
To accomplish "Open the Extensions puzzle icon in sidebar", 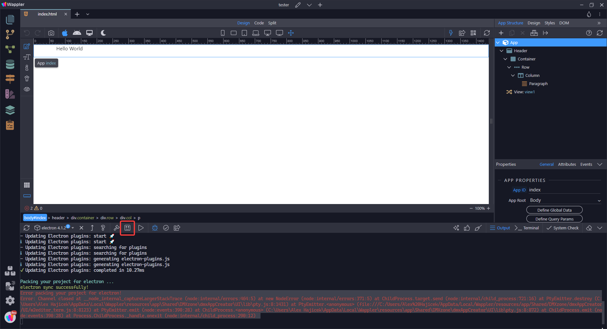I will point(10,286).
